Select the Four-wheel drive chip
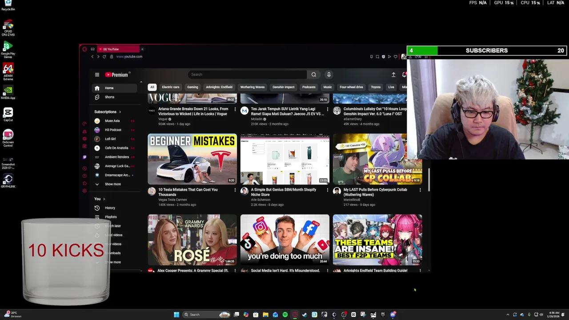Image resolution: width=569 pixels, height=320 pixels. click(351, 87)
